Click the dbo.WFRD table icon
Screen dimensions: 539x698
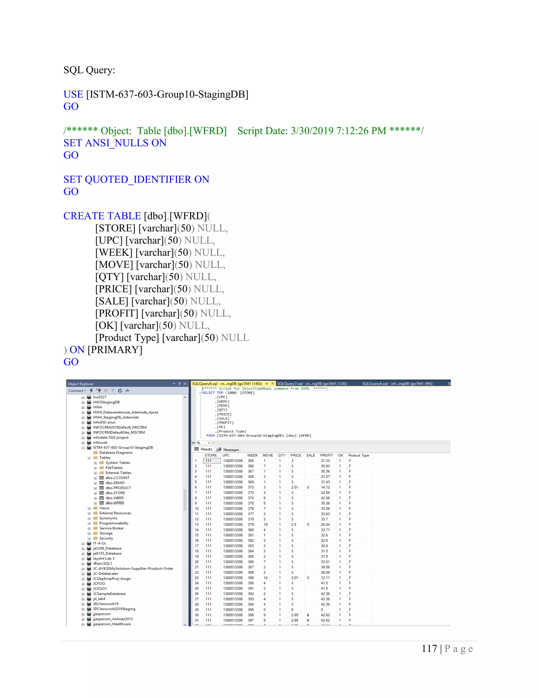coord(102,503)
